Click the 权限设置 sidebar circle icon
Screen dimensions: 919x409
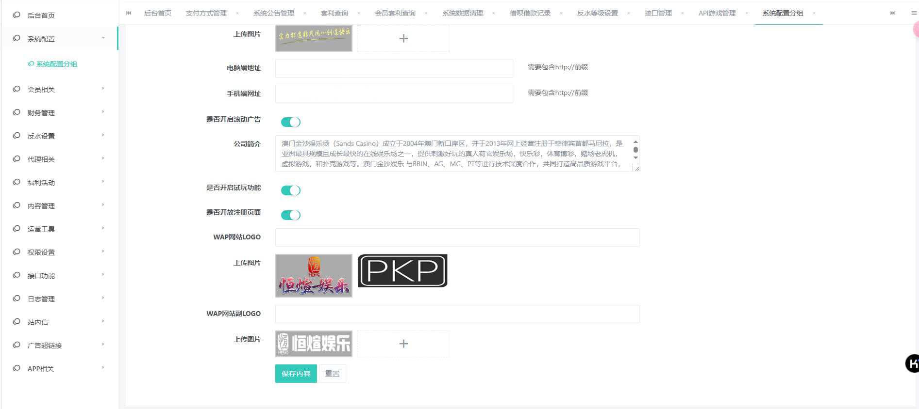click(x=17, y=252)
